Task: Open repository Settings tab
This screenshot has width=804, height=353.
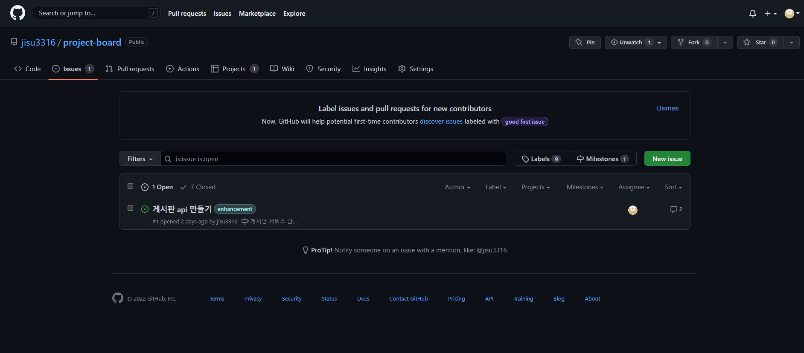Action: pos(416,69)
